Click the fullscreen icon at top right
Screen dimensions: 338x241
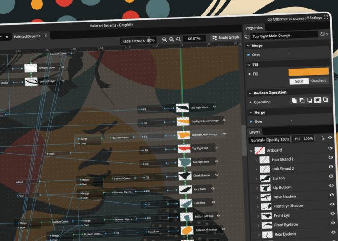click(x=326, y=17)
